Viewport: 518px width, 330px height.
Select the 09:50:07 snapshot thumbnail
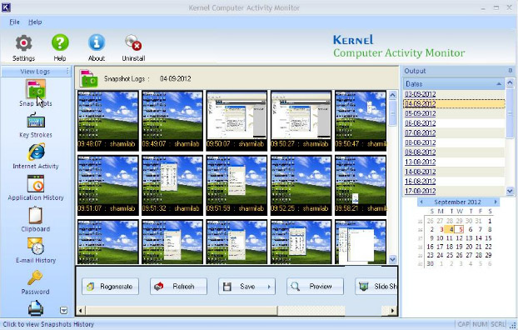tap(237, 121)
